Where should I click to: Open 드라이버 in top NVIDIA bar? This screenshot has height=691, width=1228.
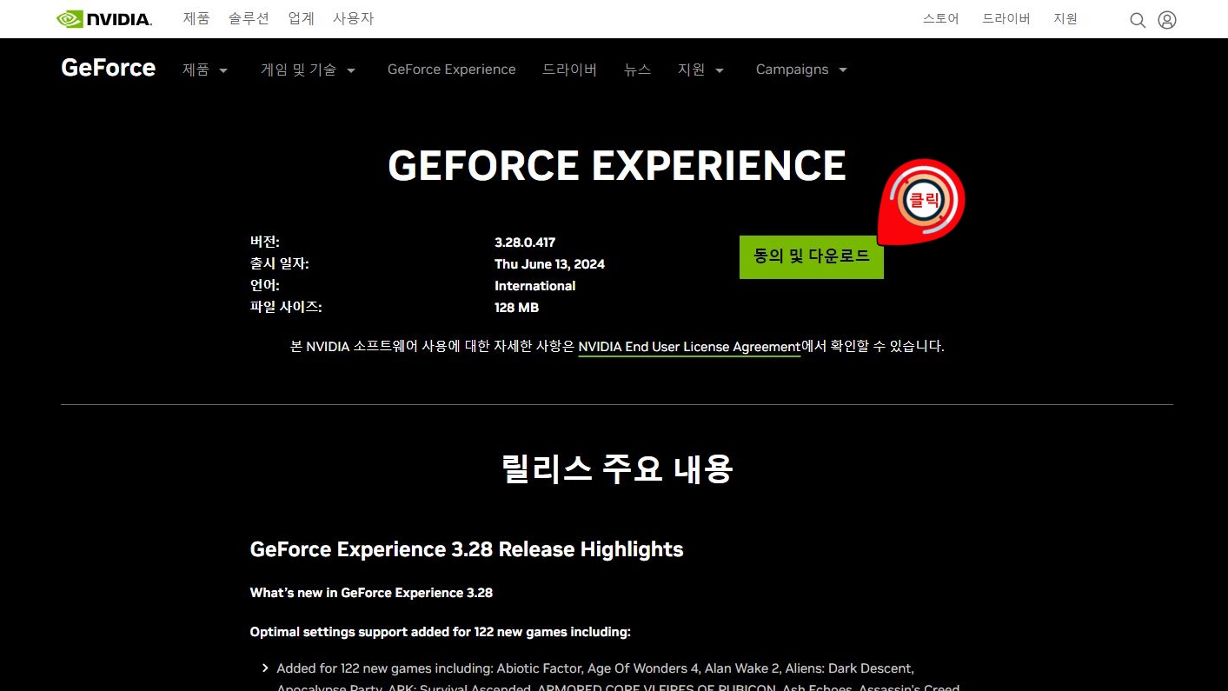point(1006,18)
